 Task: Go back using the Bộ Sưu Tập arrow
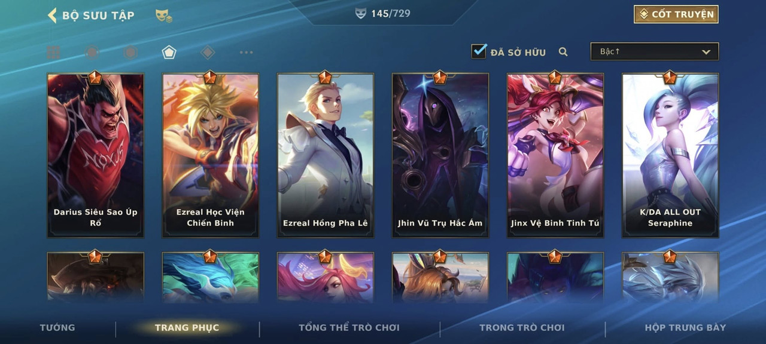tap(52, 15)
